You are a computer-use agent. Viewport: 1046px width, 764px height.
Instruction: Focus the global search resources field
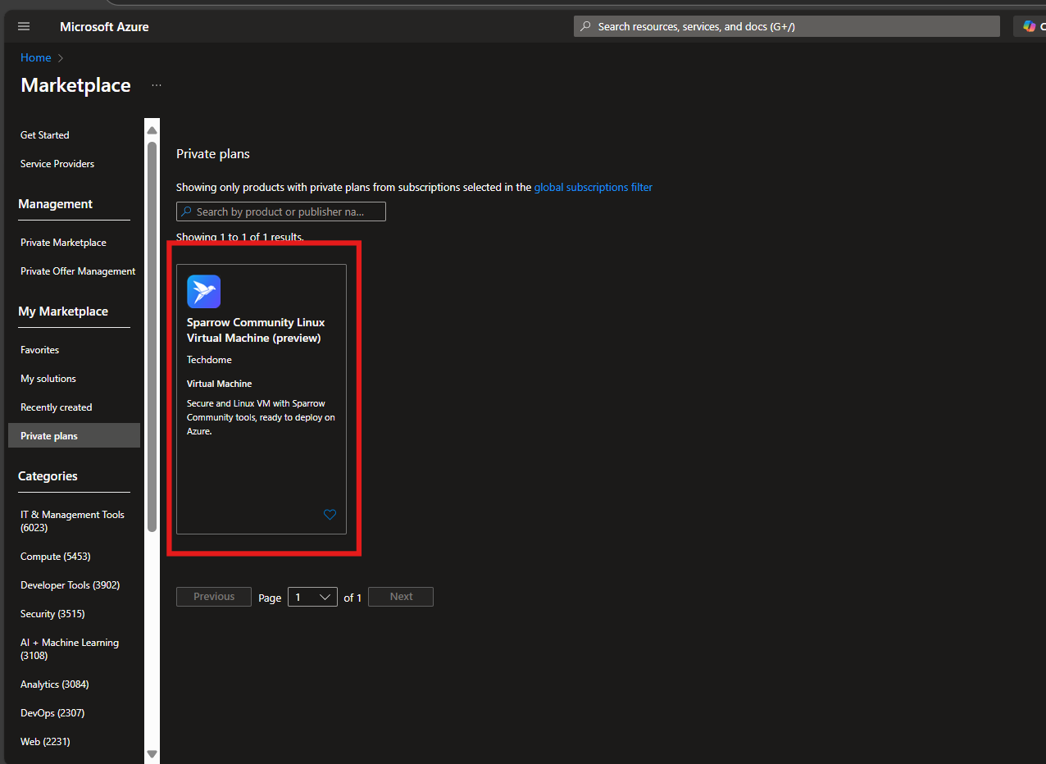tap(787, 26)
